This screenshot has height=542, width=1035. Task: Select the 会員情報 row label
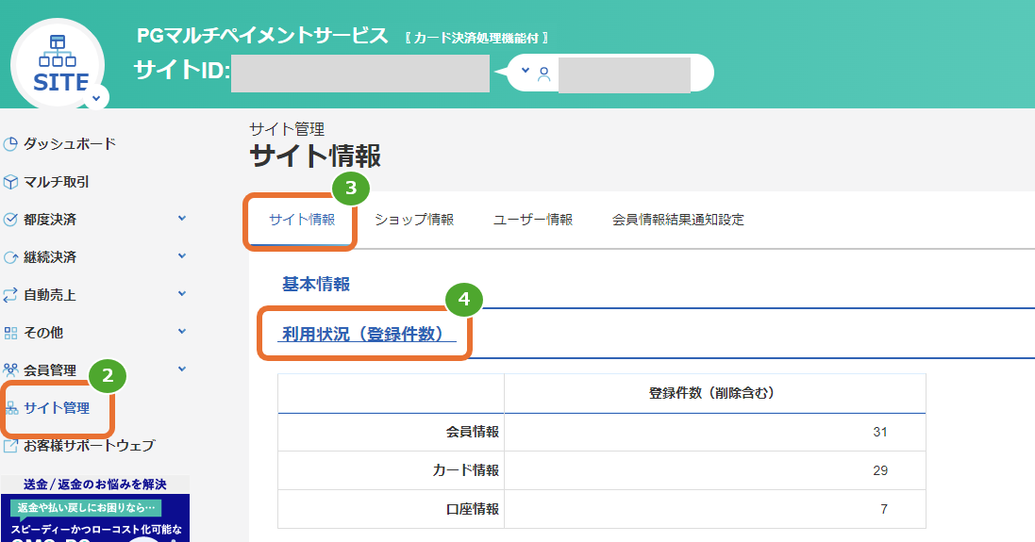click(x=473, y=432)
